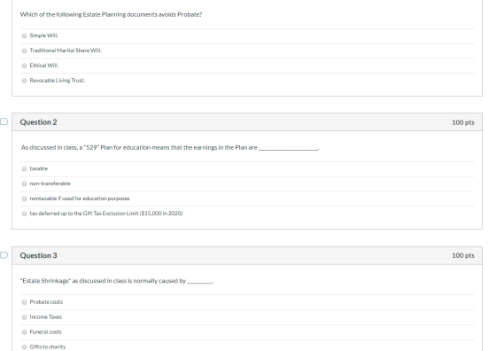Image resolution: width=496 pixels, height=351 pixels.
Task: Choose Traditional Marital Share Will answer
Action: click(x=25, y=51)
